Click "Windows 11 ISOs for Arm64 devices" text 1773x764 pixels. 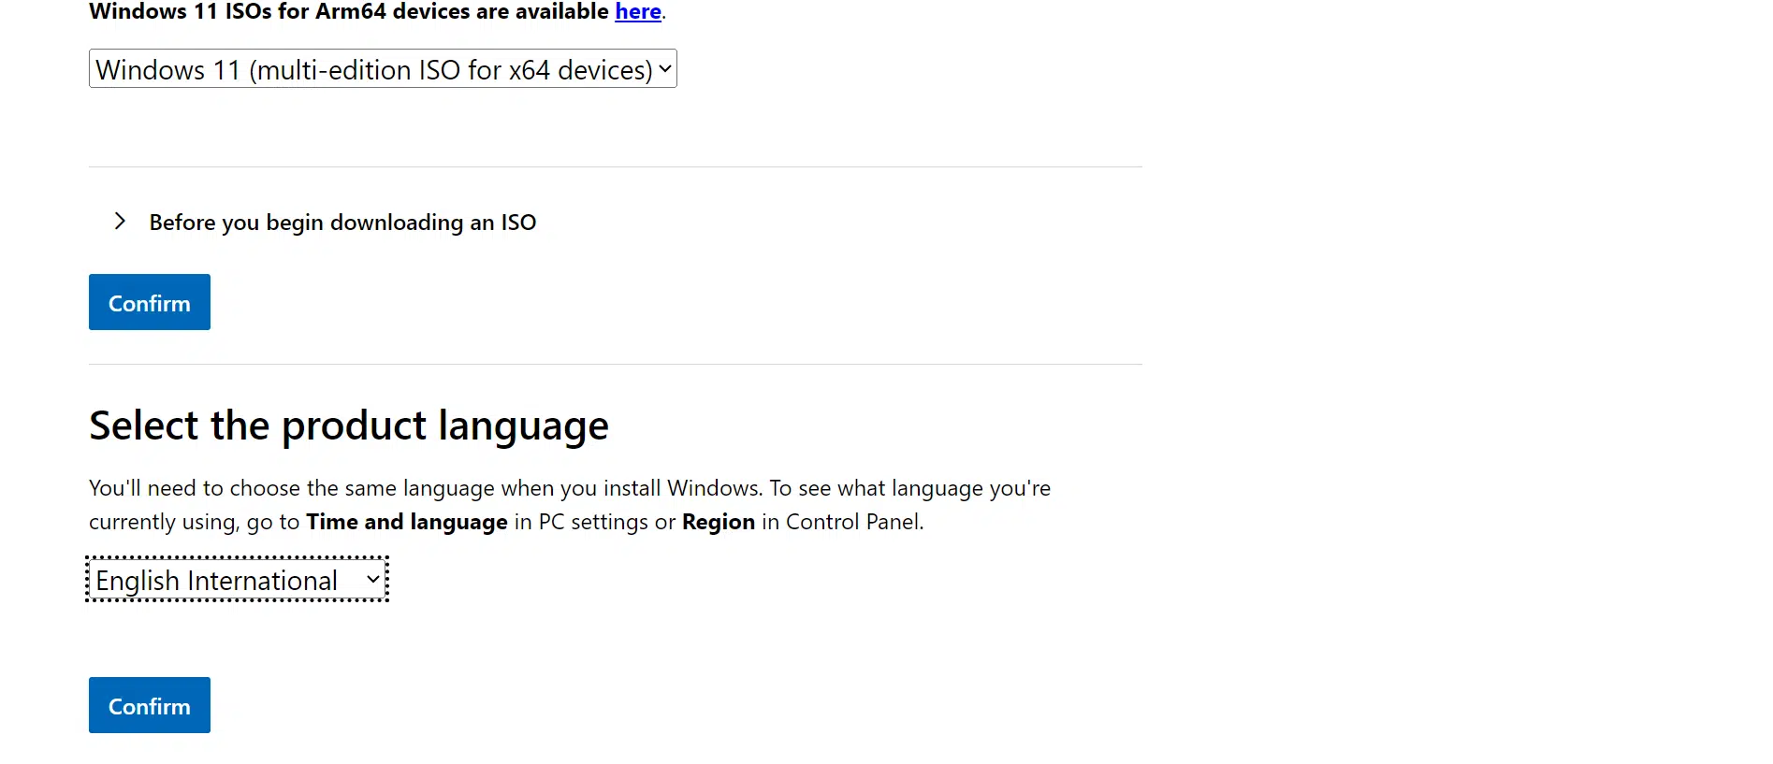tap(348, 12)
